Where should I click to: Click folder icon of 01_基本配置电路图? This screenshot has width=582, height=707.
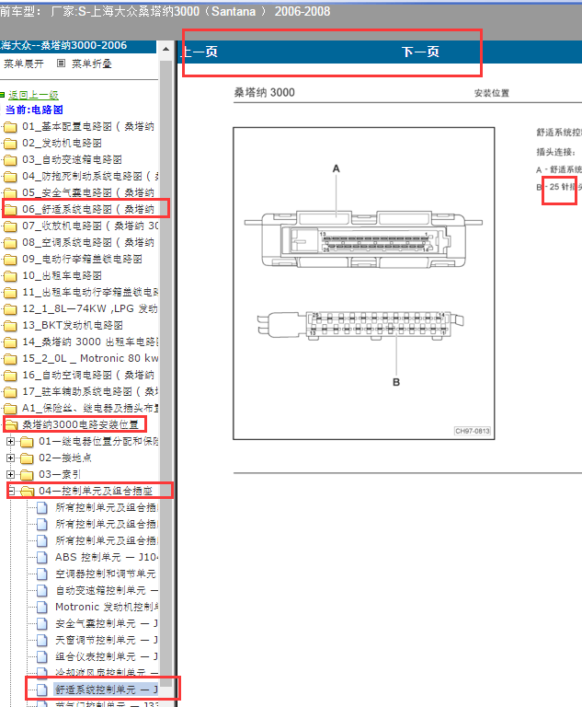pyautogui.click(x=10, y=127)
